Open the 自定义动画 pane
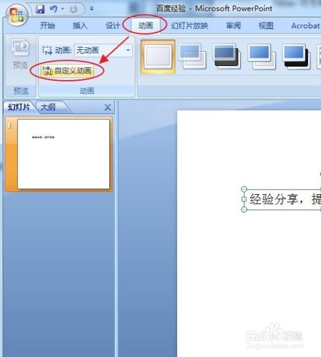The image size is (321, 357). tap(67, 71)
